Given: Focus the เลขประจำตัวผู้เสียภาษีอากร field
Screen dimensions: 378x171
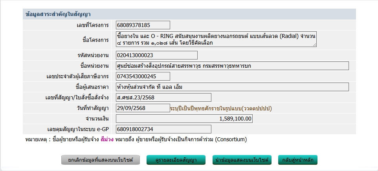Looking at the screenshot, I should click(143, 76).
